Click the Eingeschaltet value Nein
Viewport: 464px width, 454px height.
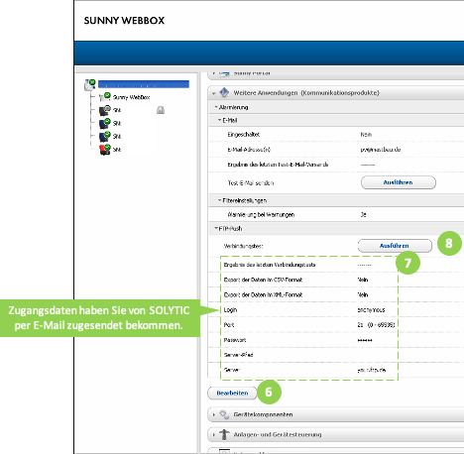pyautogui.click(x=366, y=135)
